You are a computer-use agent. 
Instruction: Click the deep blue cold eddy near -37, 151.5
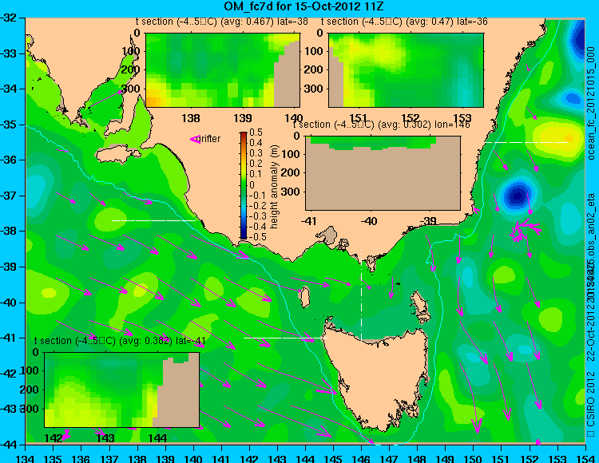pos(518,196)
